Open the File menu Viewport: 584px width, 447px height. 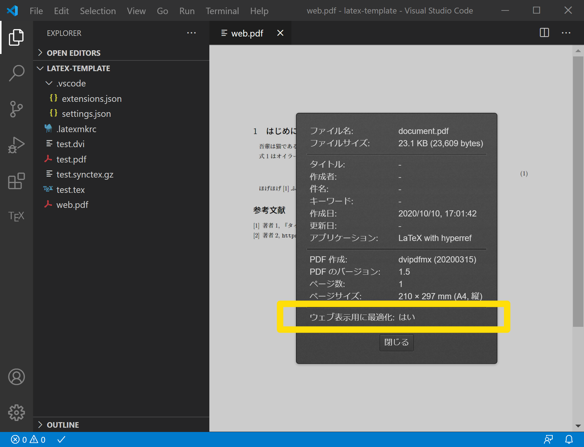tap(36, 11)
